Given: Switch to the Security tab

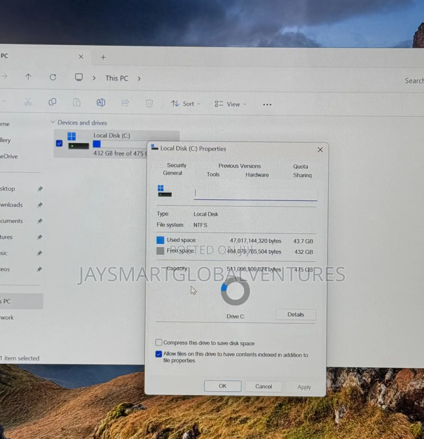Looking at the screenshot, I should tap(176, 165).
